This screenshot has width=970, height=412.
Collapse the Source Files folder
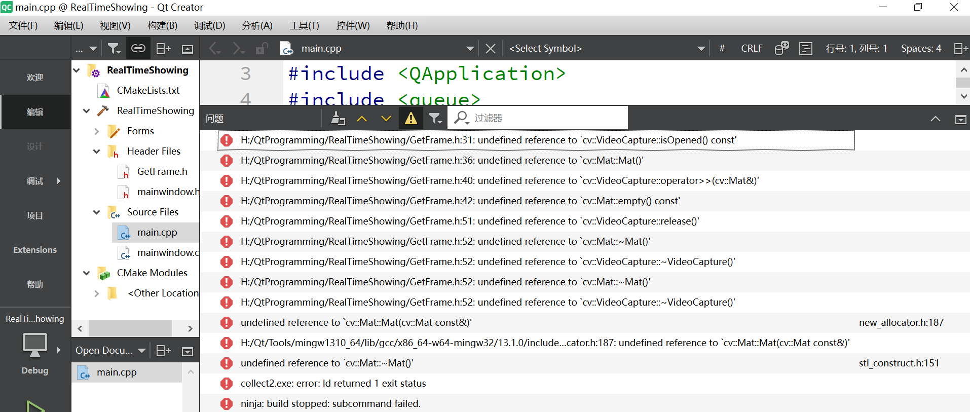[97, 212]
